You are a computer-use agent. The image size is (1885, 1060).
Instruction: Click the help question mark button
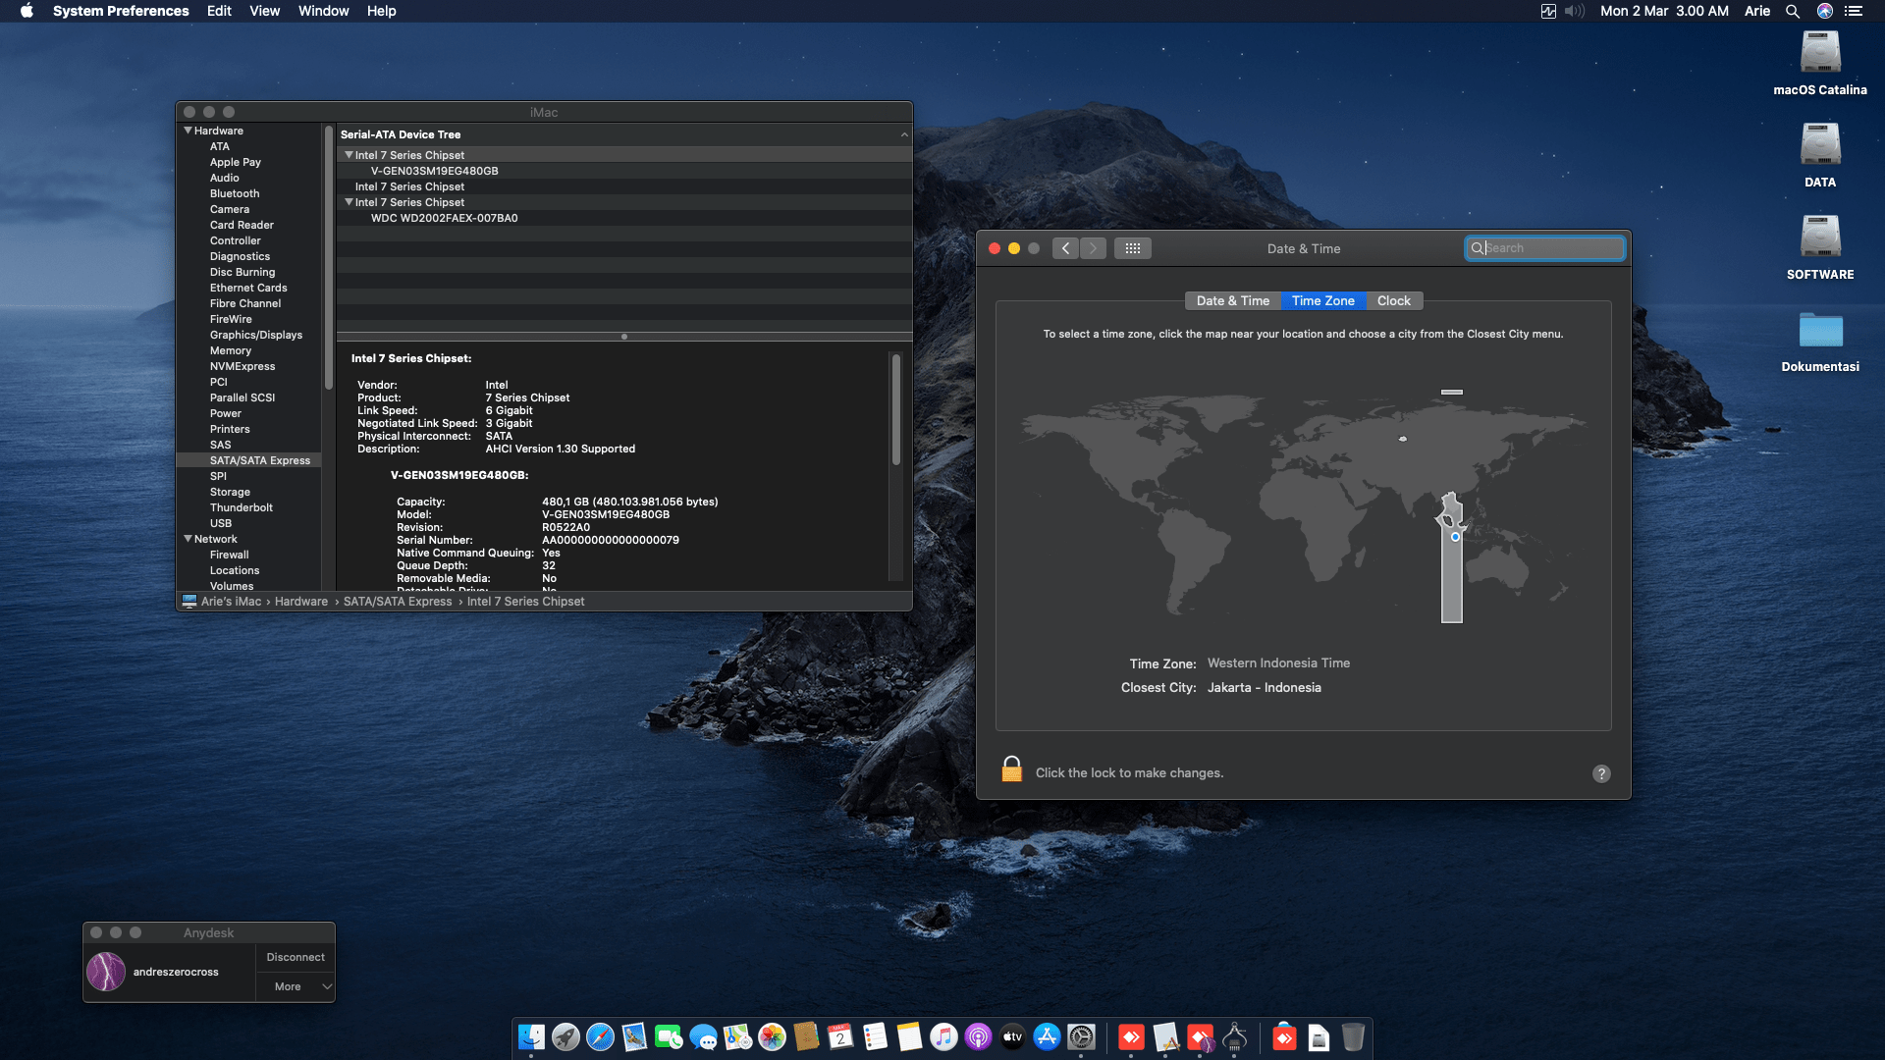coord(1601,773)
